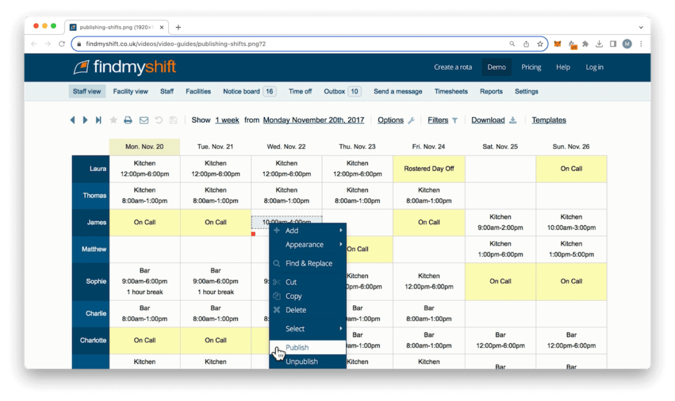Open Send a message tab
The image size is (675, 401).
pos(397,91)
